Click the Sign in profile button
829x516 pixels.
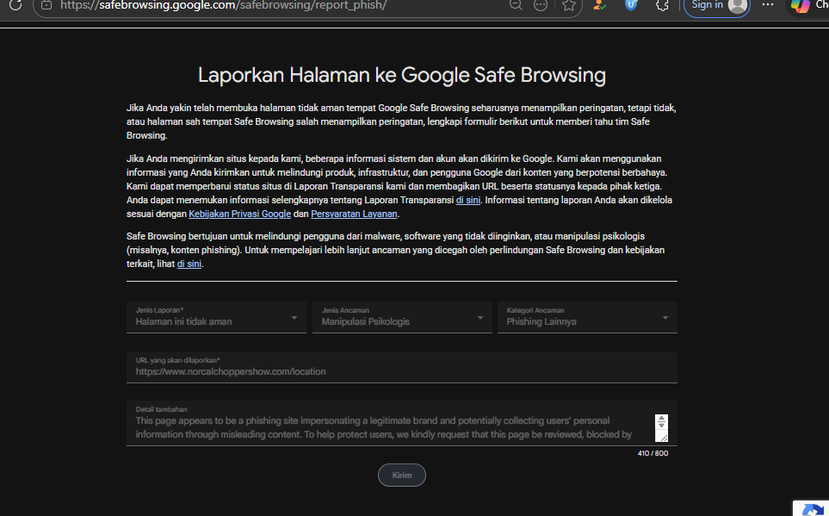pyautogui.click(x=717, y=6)
